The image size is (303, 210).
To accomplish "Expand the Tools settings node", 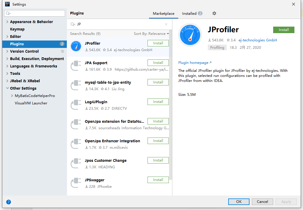I will coord(7,73).
